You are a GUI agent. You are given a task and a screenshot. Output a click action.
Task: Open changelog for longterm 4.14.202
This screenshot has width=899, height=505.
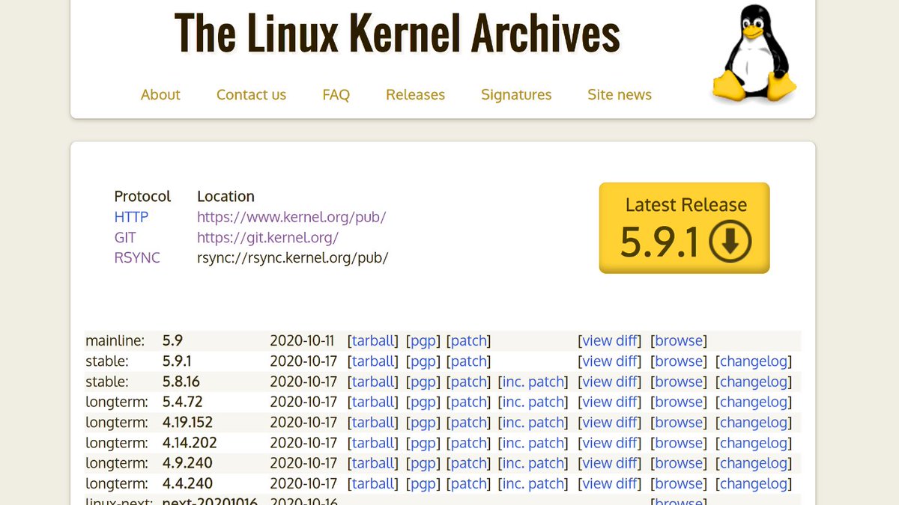pyautogui.click(x=754, y=443)
